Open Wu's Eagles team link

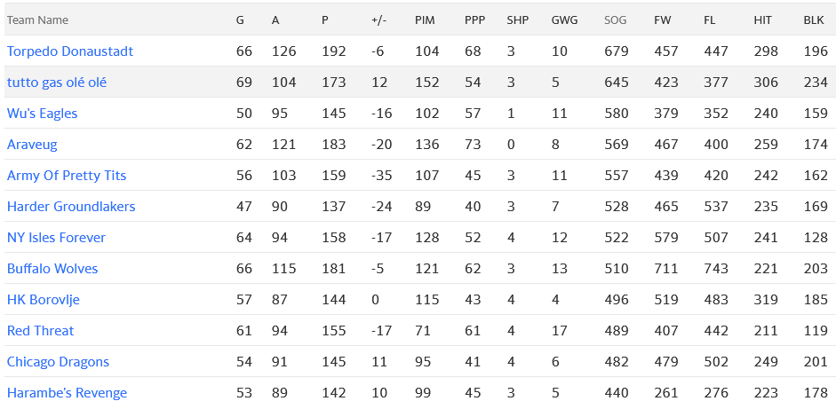click(x=42, y=114)
